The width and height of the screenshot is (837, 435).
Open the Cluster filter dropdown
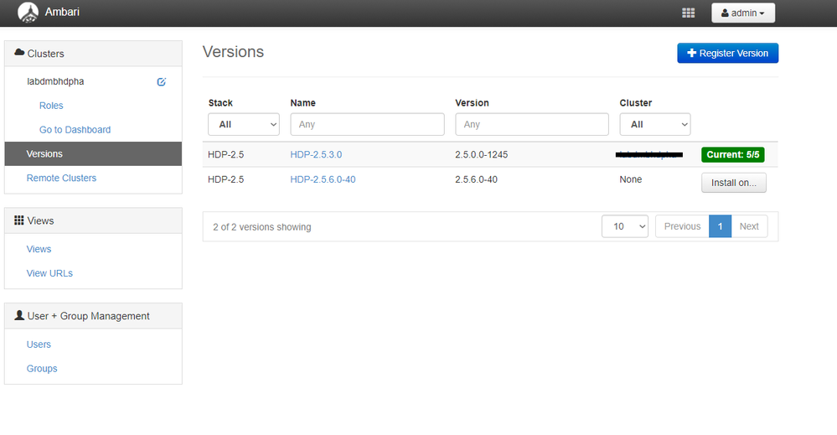click(x=655, y=124)
